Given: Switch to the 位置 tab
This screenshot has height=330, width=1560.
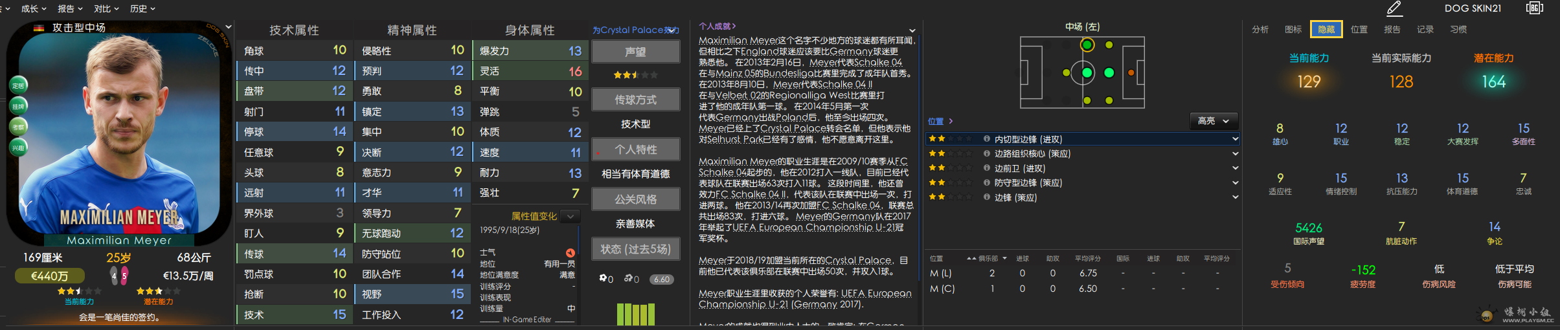Looking at the screenshot, I should [x=1359, y=29].
